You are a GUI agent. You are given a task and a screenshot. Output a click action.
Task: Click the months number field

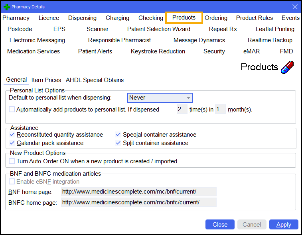220,110
